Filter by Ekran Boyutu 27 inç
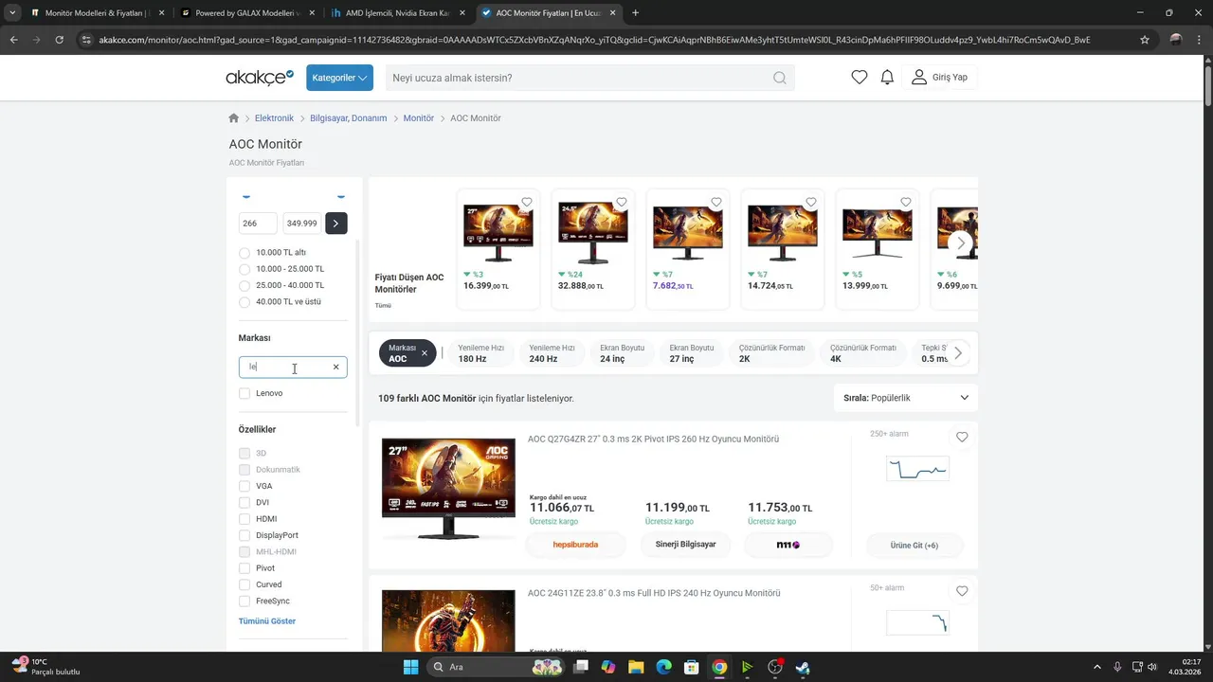The image size is (1213, 682). pyautogui.click(x=692, y=353)
